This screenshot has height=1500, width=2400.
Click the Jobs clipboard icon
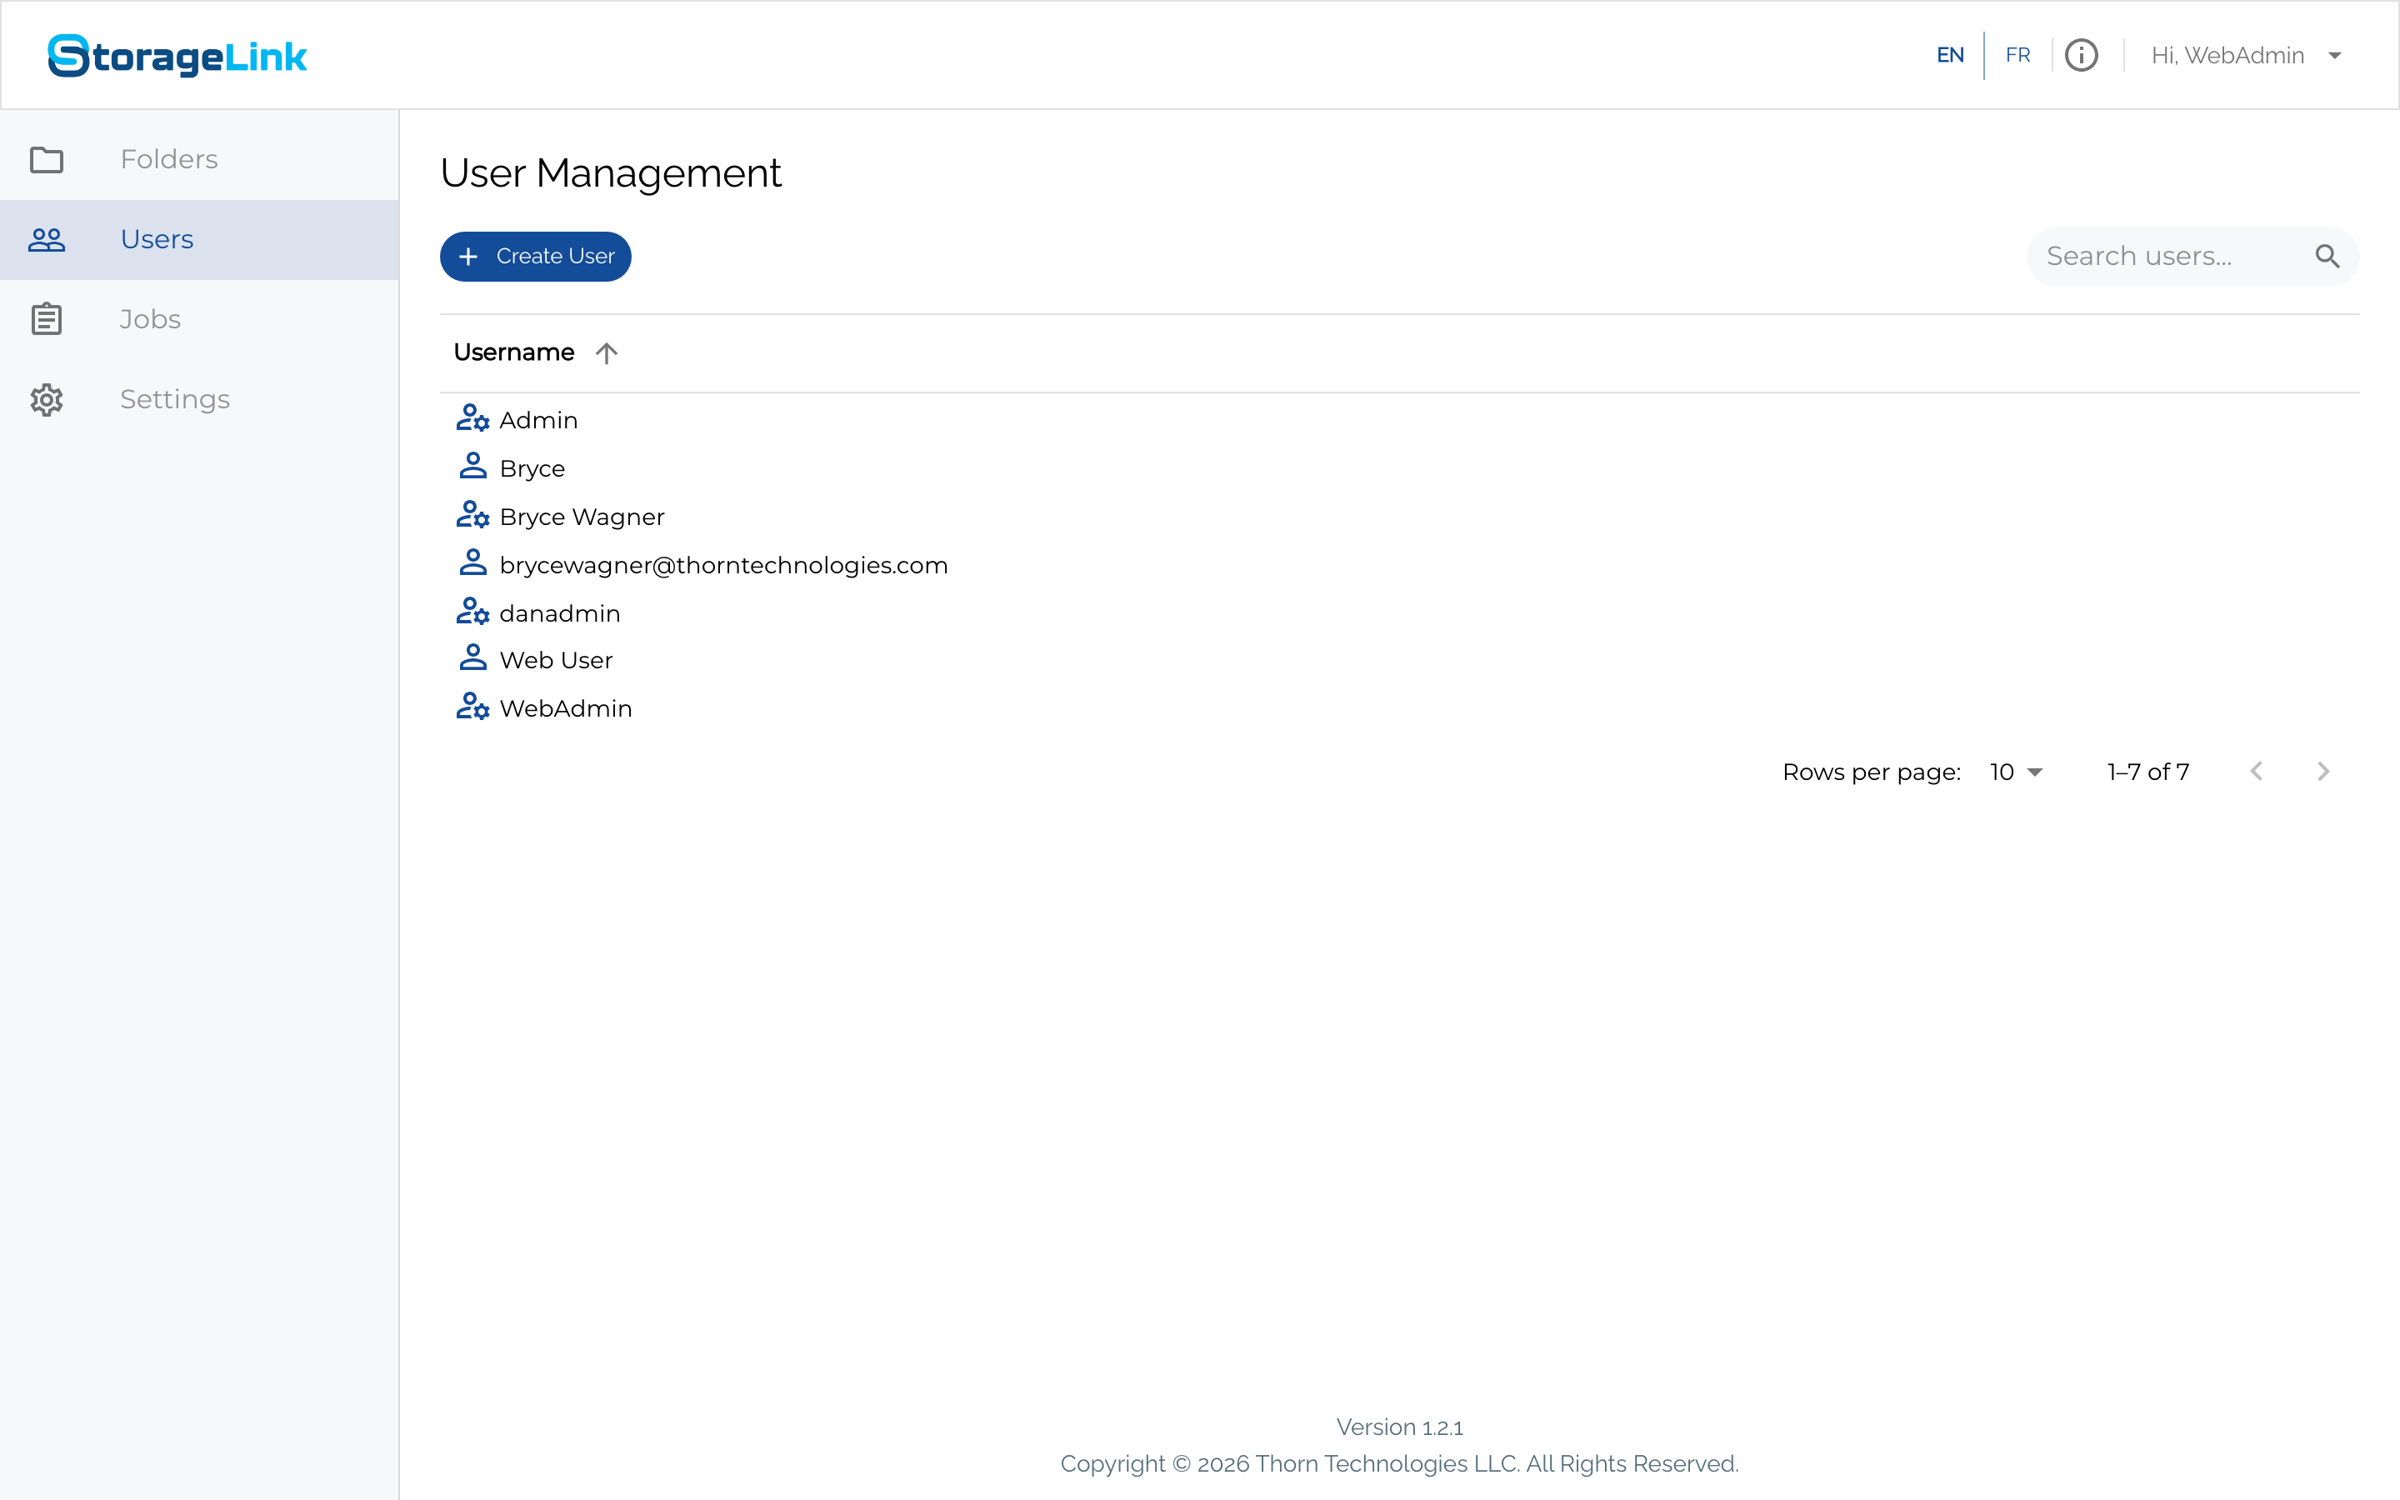click(47, 319)
